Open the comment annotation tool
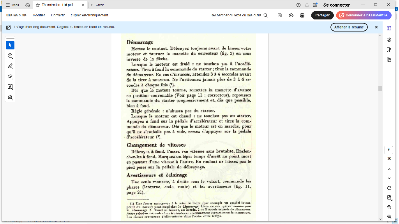 10,56
